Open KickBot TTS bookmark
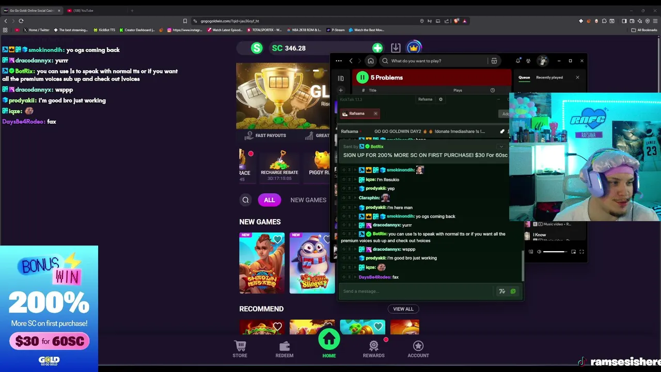661x372 pixels. coord(104,30)
